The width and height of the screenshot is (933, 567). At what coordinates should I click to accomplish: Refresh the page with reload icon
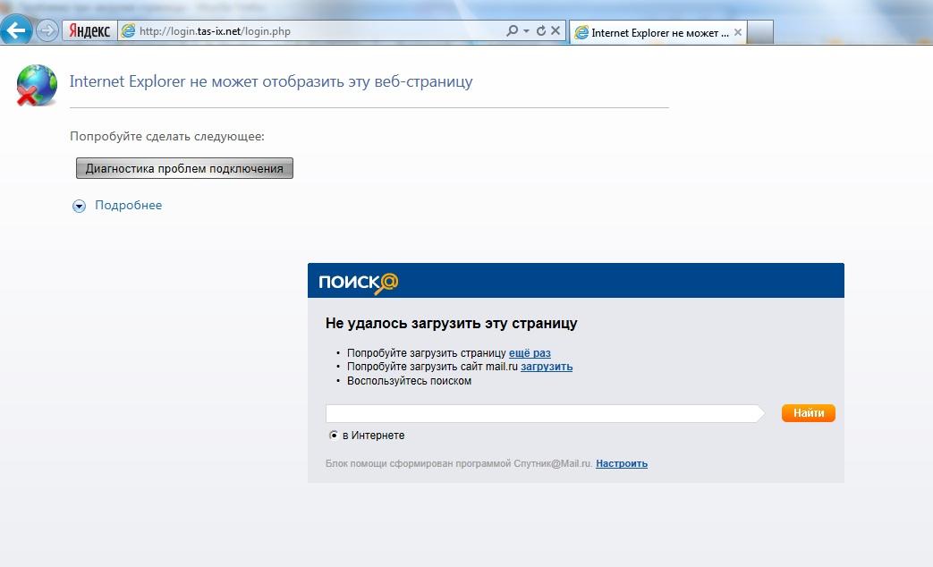(540, 31)
